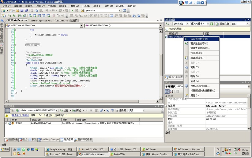Open the geometry configuration dropdown
The width and height of the screenshot is (252, 158).
coord(120,10)
